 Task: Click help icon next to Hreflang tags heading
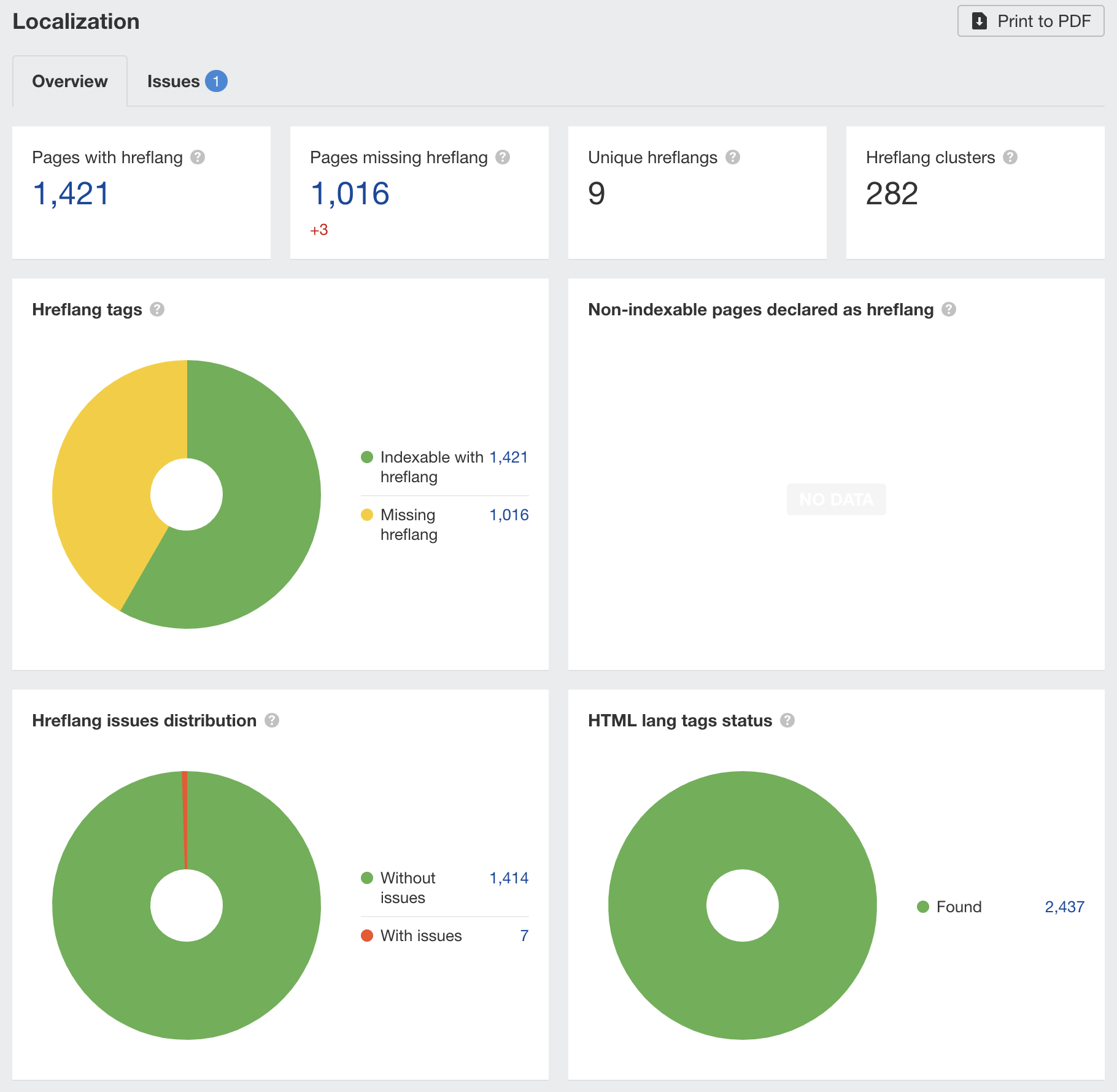click(157, 310)
